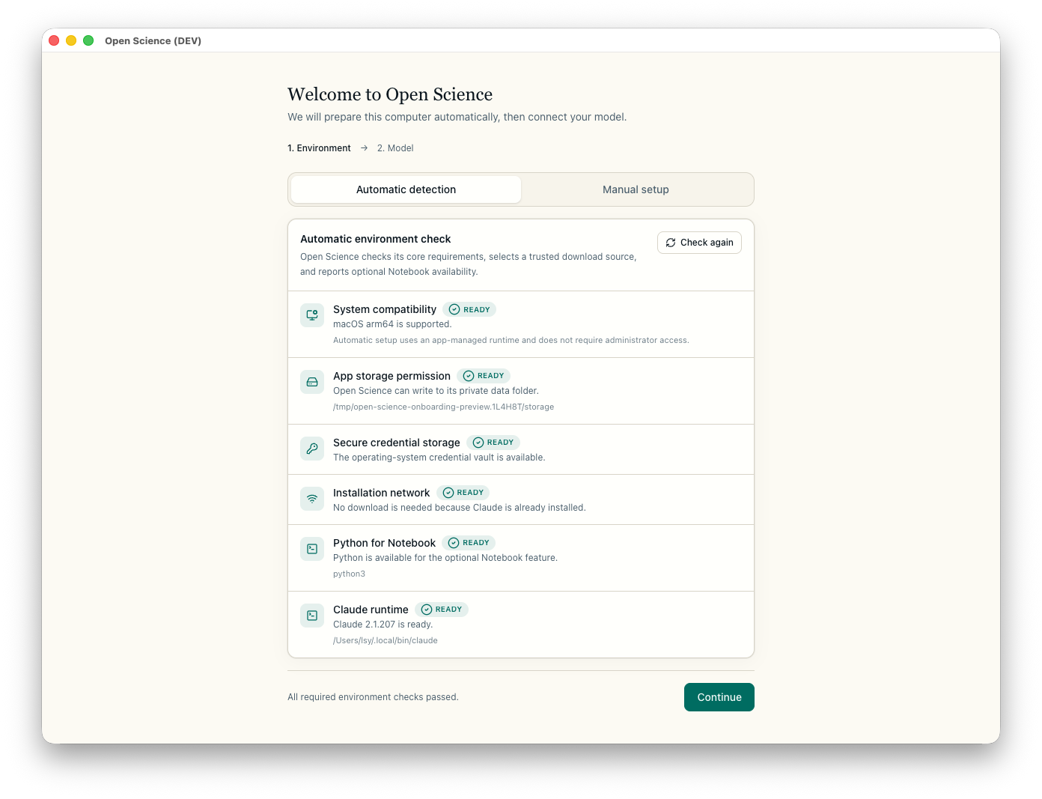Click the READY badge beside Claude runtime
This screenshot has height=799, width=1042.
(442, 610)
